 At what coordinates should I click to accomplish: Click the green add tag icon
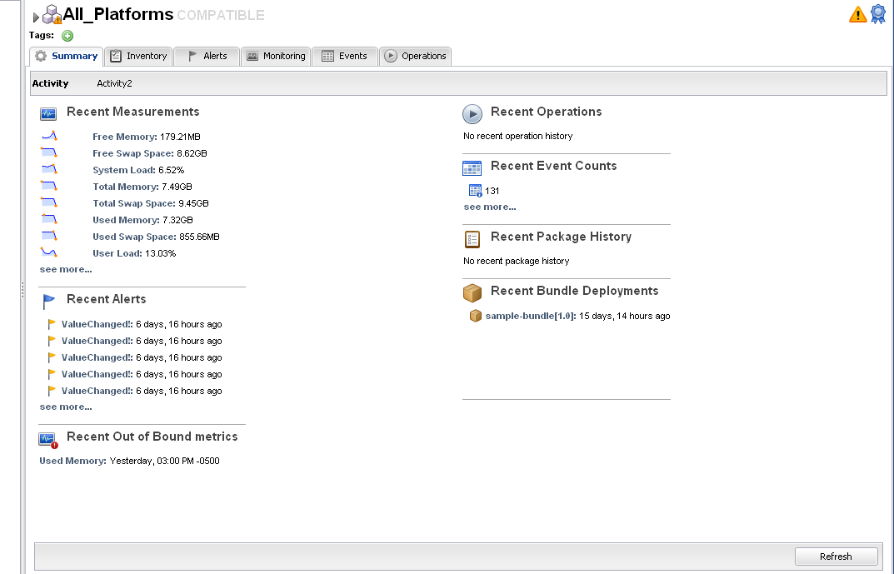click(x=67, y=36)
